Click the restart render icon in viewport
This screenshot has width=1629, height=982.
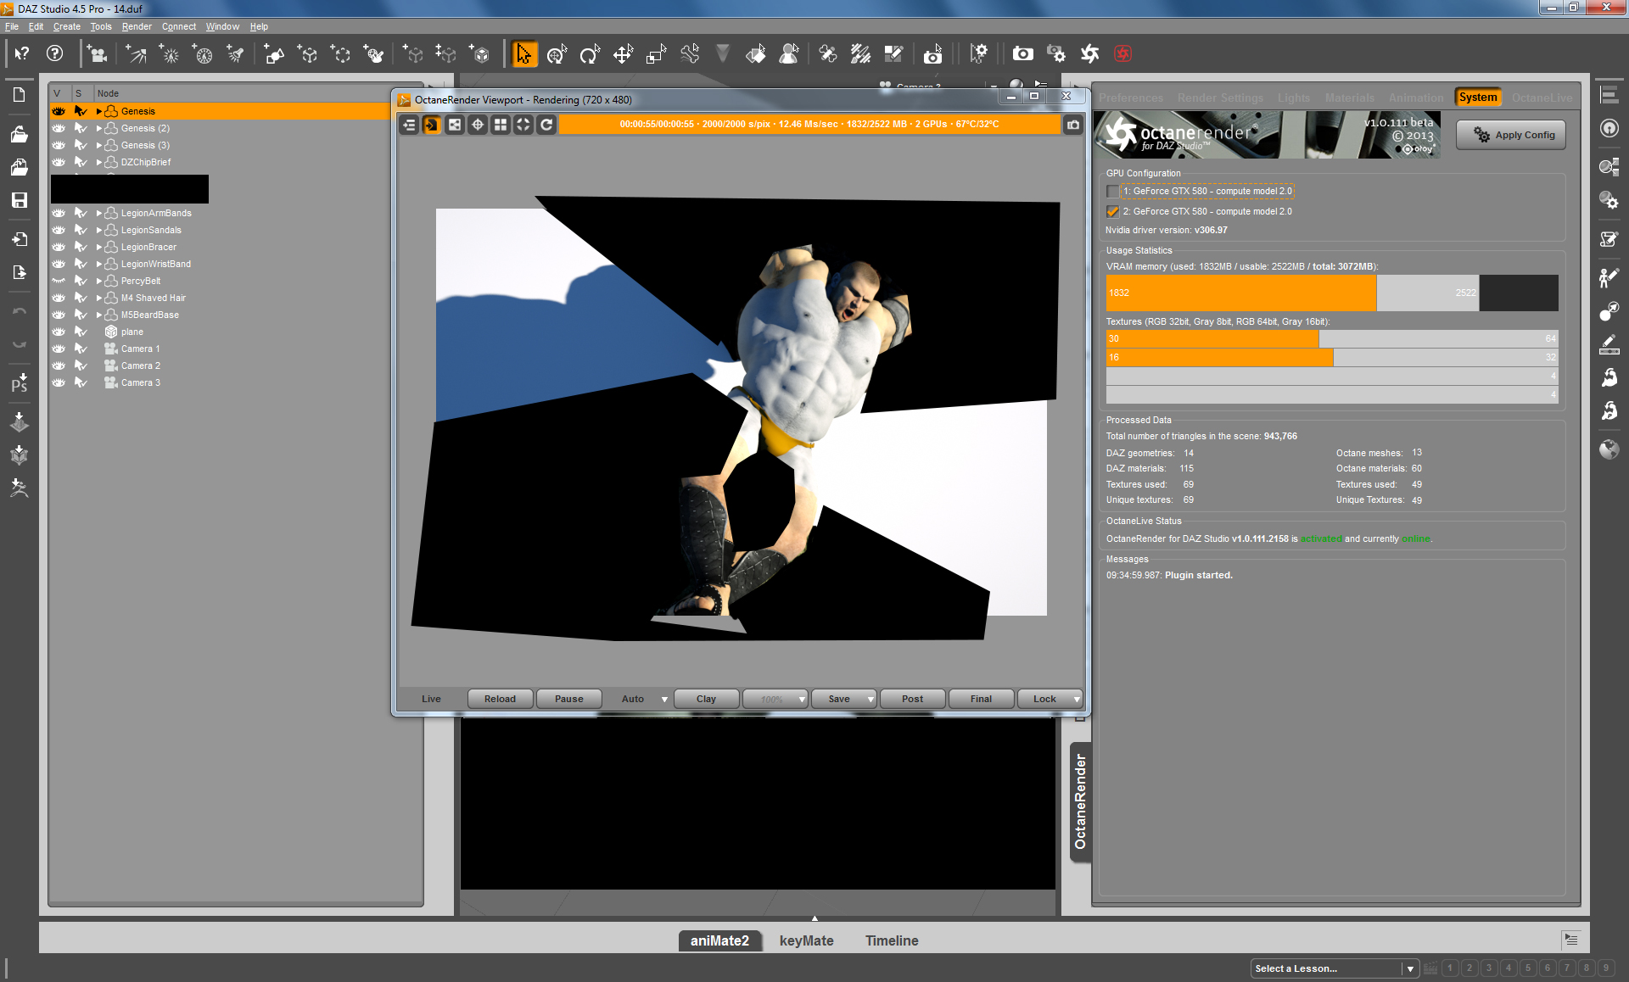click(546, 125)
